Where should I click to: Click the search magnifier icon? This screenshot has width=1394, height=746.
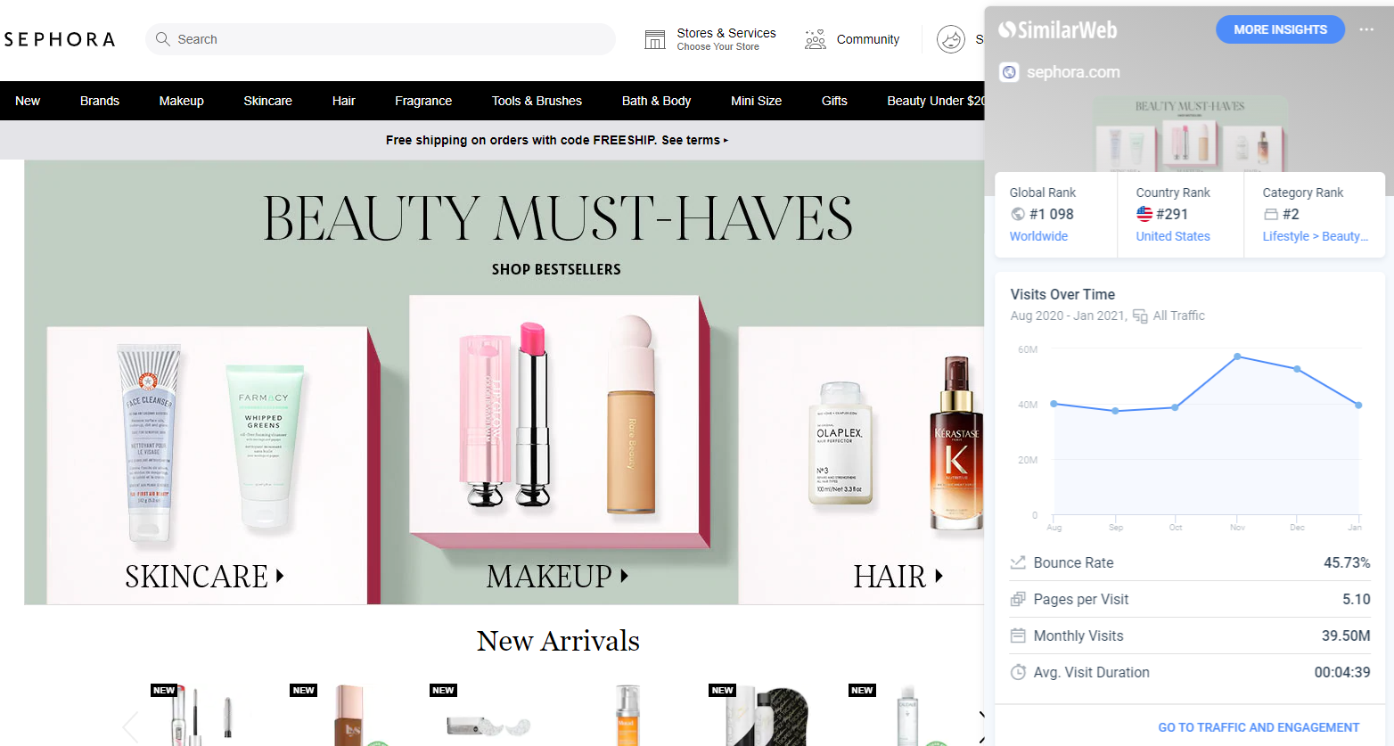coord(162,39)
